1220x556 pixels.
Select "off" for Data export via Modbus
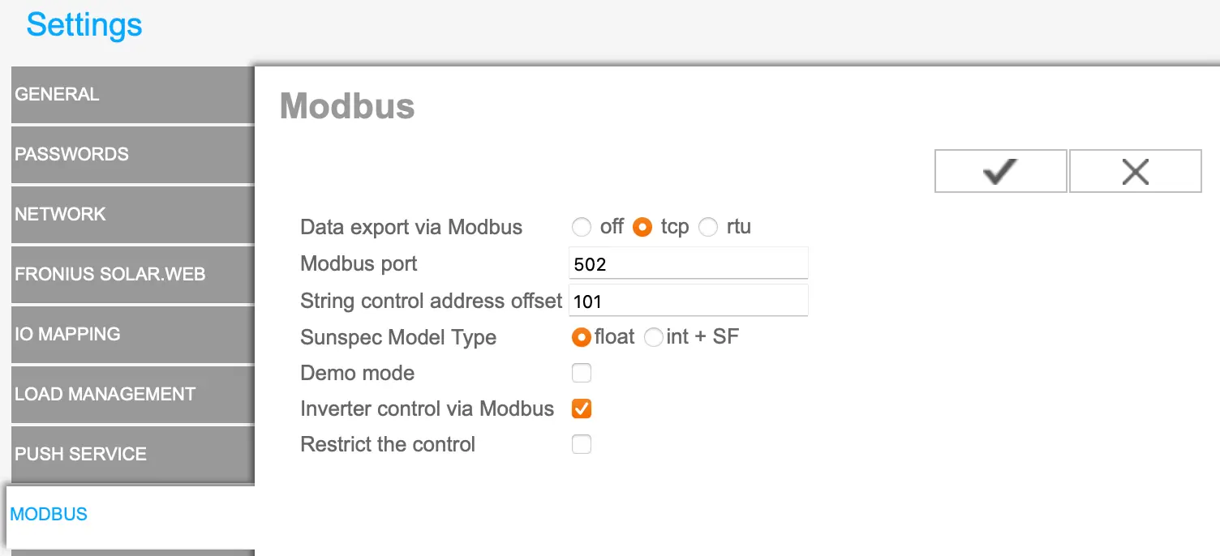(x=582, y=228)
